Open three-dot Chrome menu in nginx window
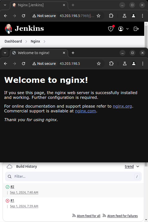 pos(143,64)
